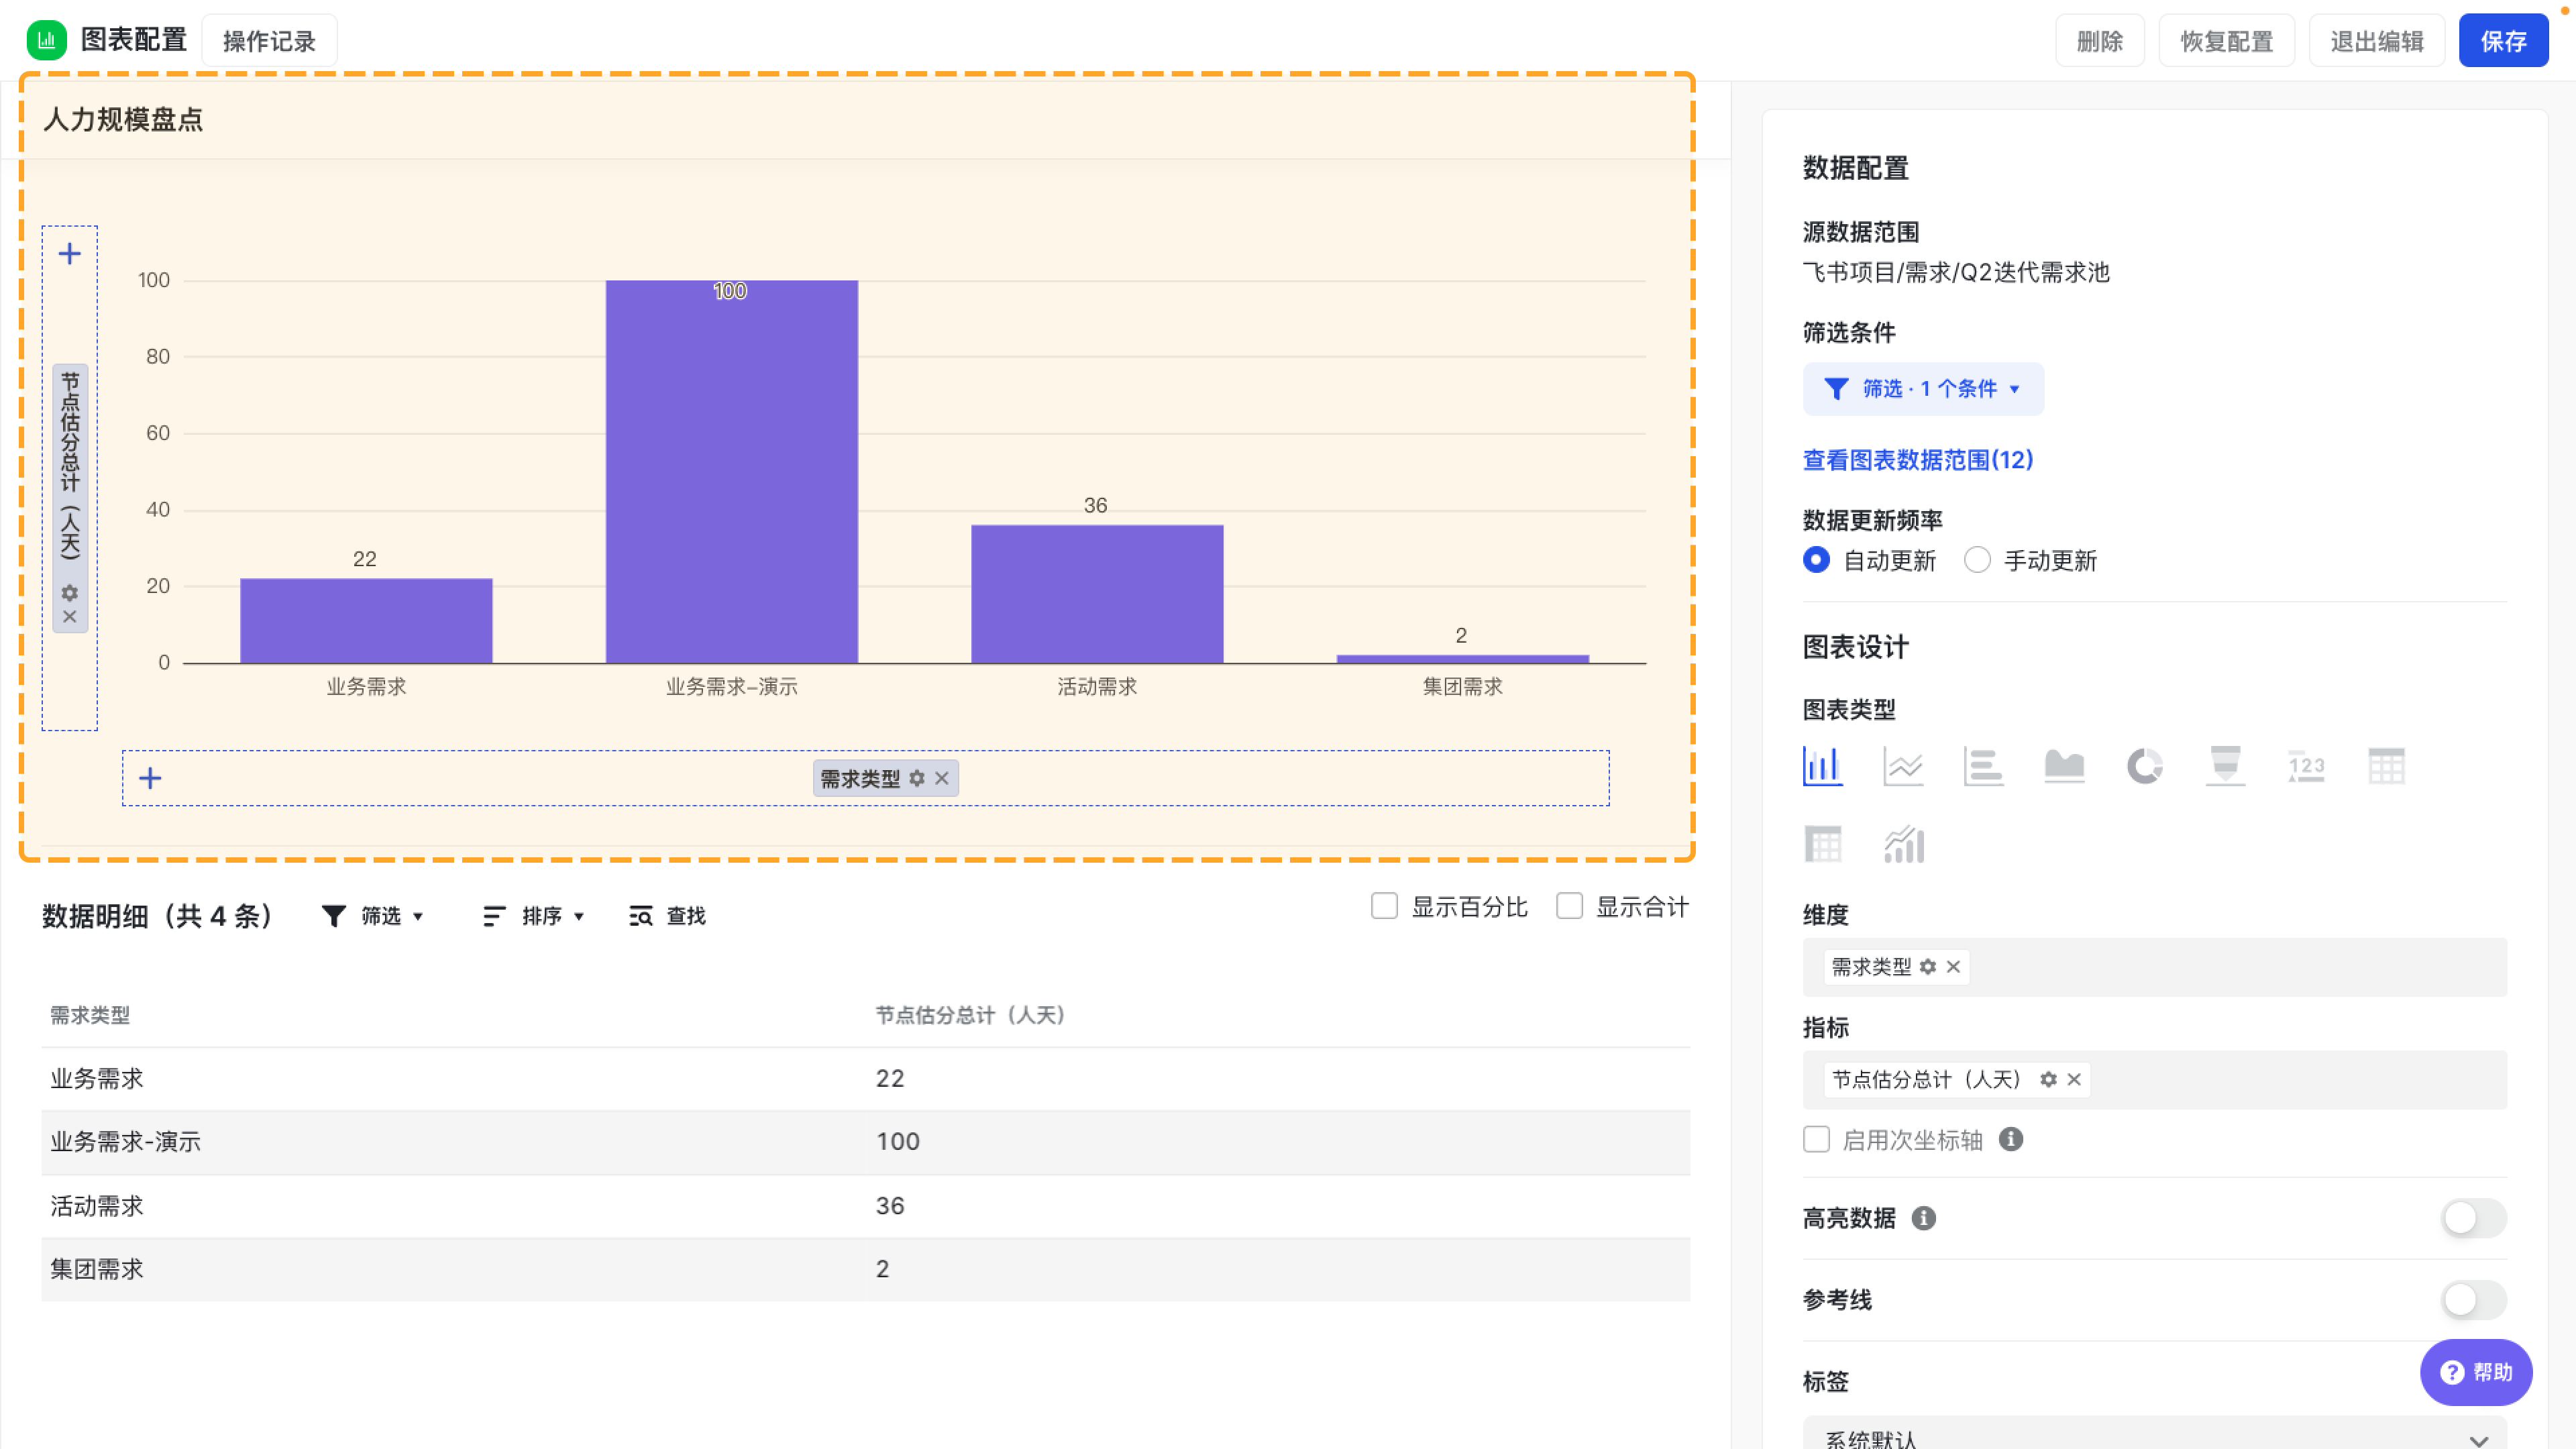The image size is (2576, 1449).
Task: Open the 筛选 · 1 个条件 filter dropdown
Action: point(1923,389)
